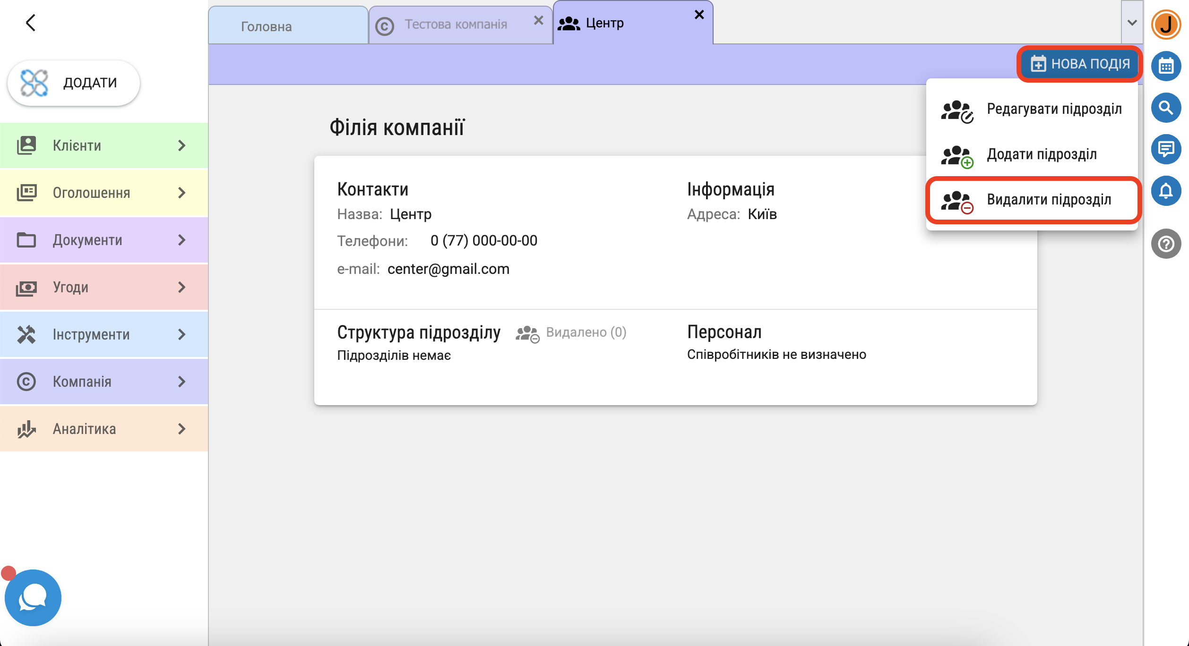
Task: Expand the Документи sidebar section
Action: [104, 240]
